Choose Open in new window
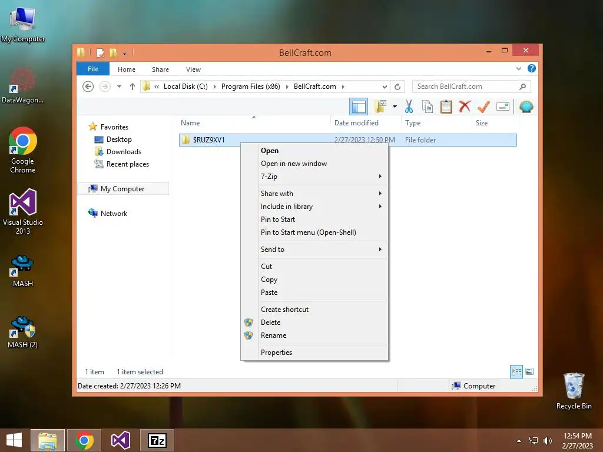Image resolution: width=603 pixels, height=452 pixels. pos(314,164)
